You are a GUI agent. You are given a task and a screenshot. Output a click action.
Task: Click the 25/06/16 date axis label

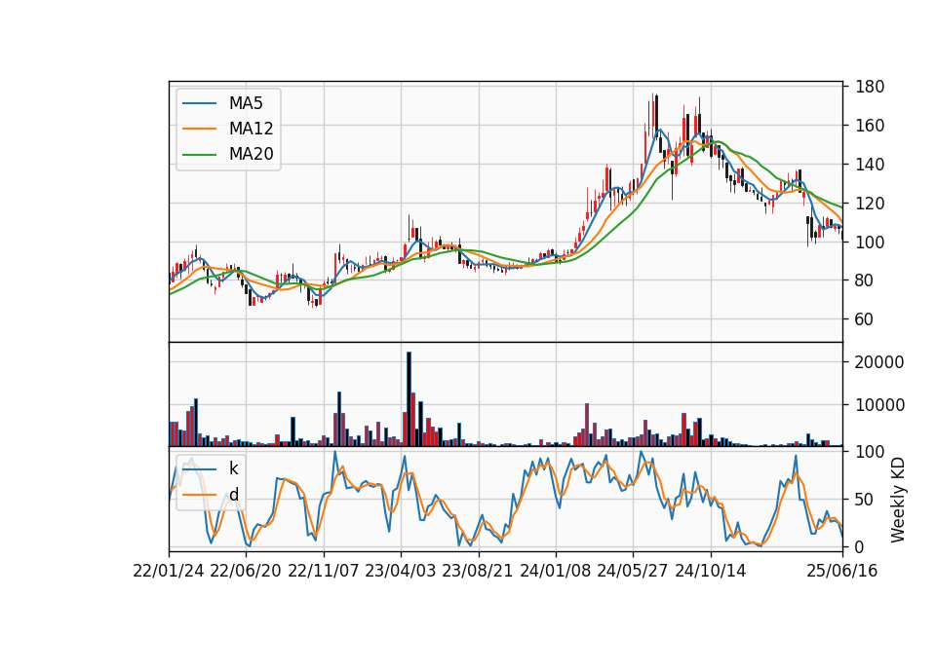coord(842,571)
